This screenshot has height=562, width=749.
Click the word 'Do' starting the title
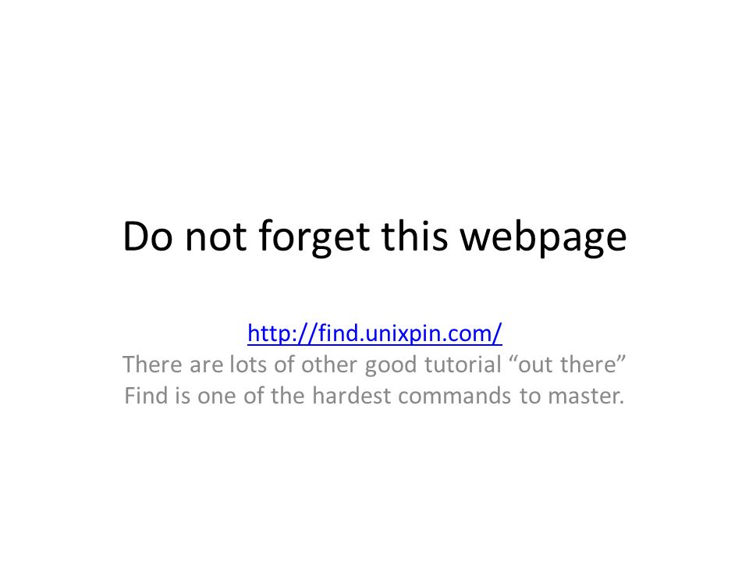coord(147,236)
